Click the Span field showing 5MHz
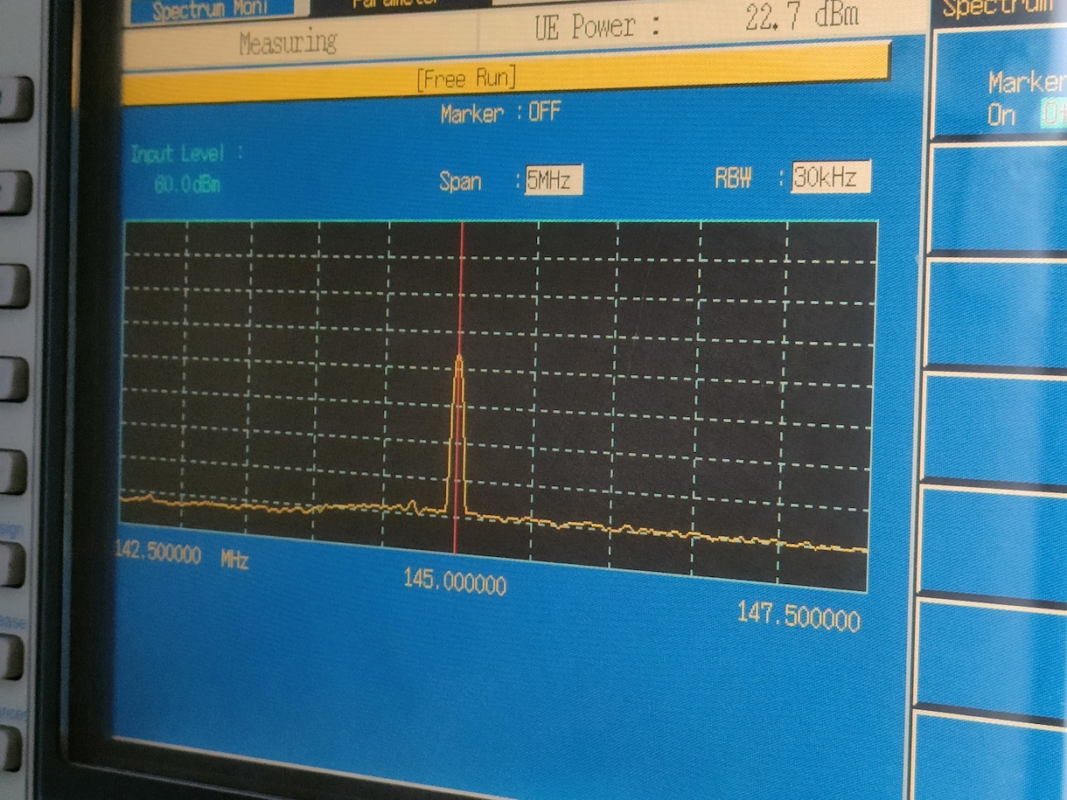Screen dimensions: 1067x800 [553, 180]
